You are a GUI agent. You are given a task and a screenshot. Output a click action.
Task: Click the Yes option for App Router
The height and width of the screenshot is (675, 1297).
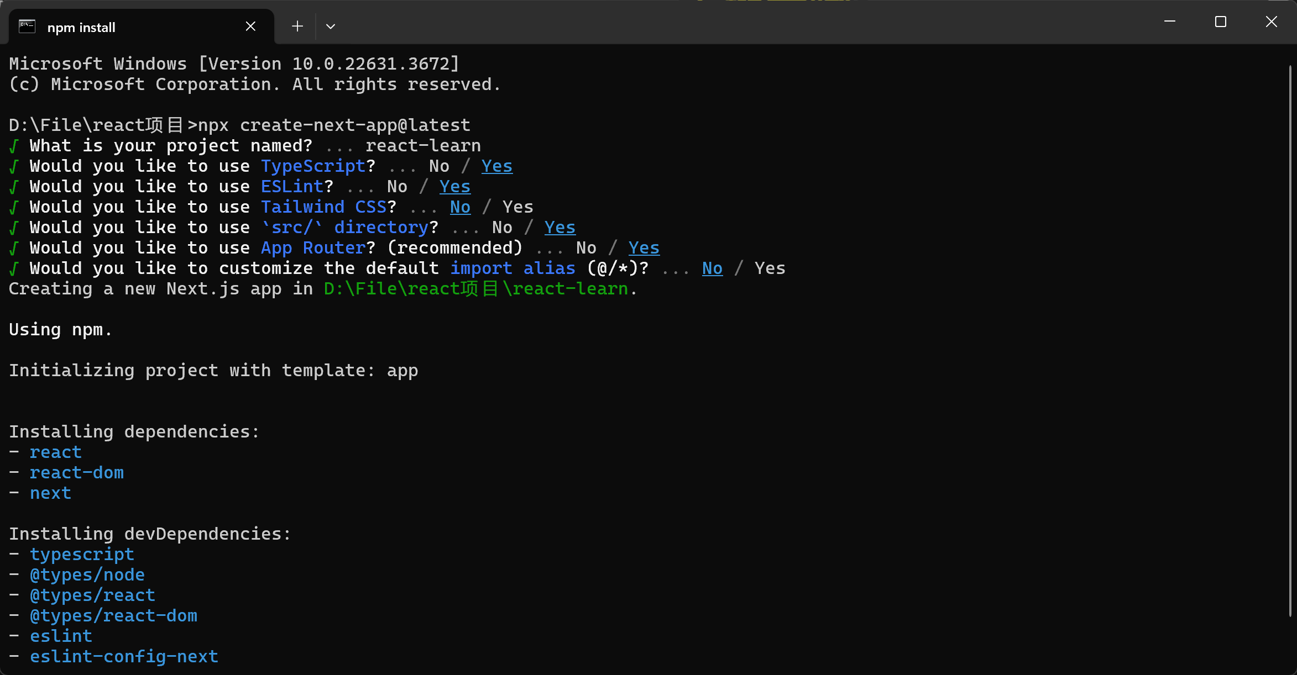[644, 248]
